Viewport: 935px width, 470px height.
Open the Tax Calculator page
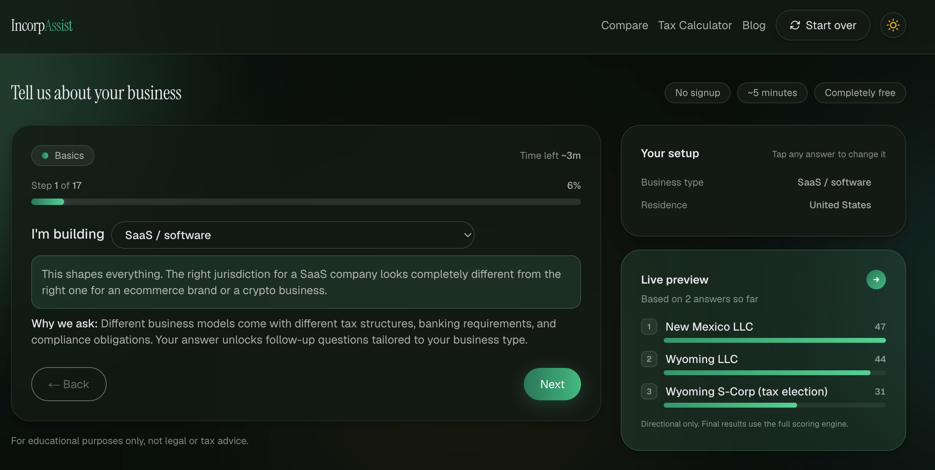click(x=695, y=25)
